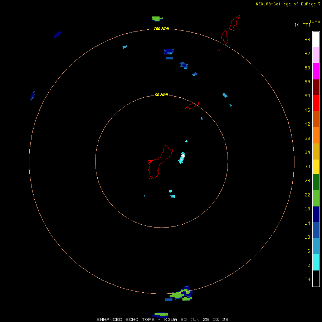
Task: Pick the navy blue legend swatch
Action: [316, 214]
